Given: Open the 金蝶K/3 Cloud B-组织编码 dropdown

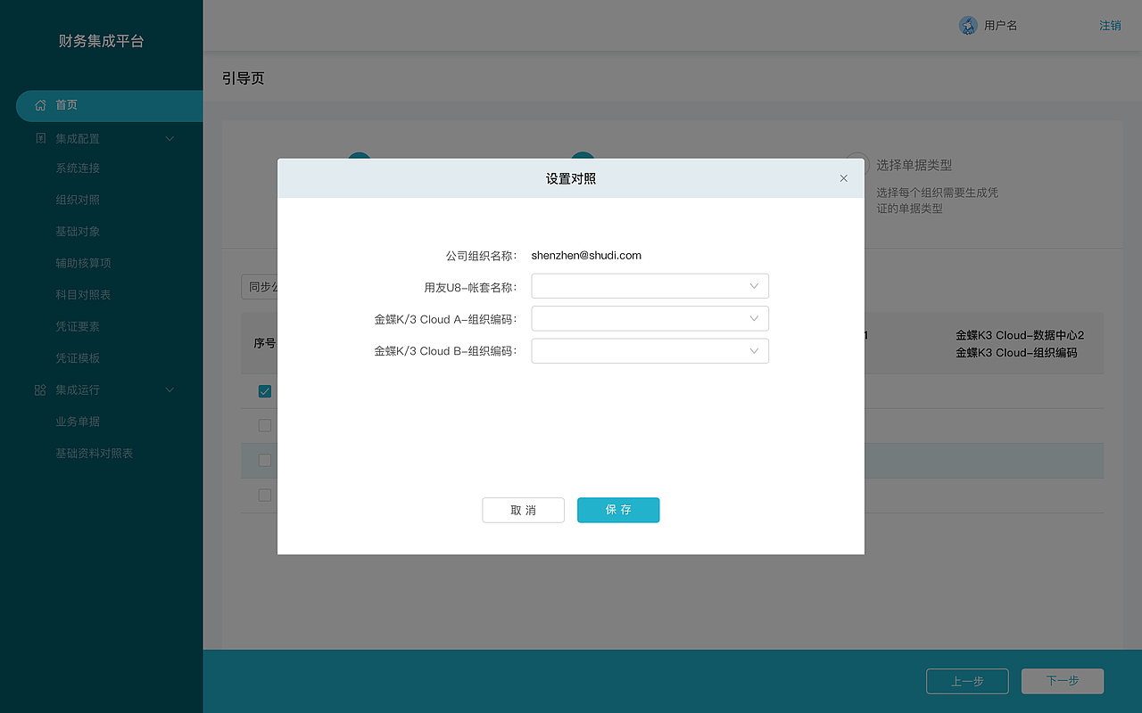Looking at the screenshot, I should pyautogui.click(x=650, y=350).
